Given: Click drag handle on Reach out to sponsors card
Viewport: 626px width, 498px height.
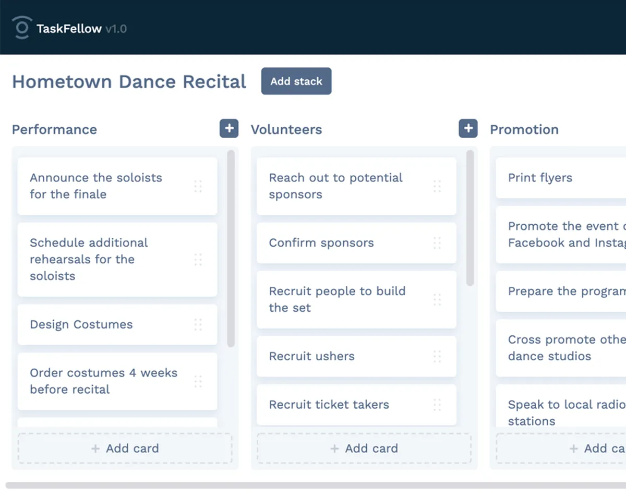Looking at the screenshot, I should (x=437, y=186).
